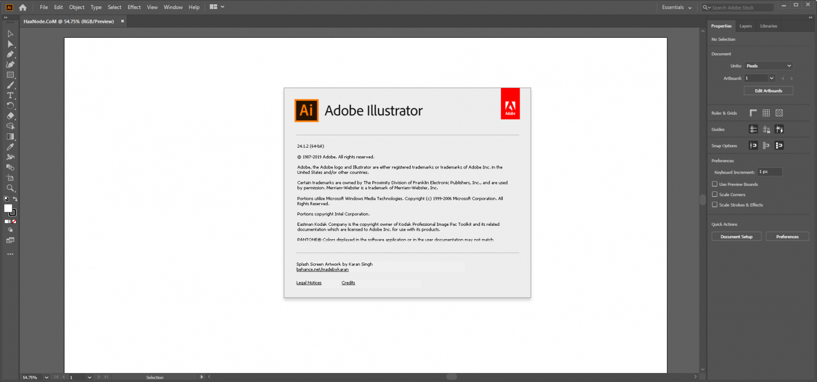Click inside the Adobe Stock search field
This screenshot has width=817, height=382.
739,7
